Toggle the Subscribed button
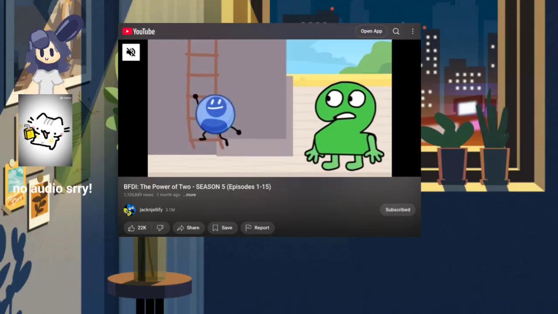The width and height of the screenshot is (558, 314). pos(398,210)
